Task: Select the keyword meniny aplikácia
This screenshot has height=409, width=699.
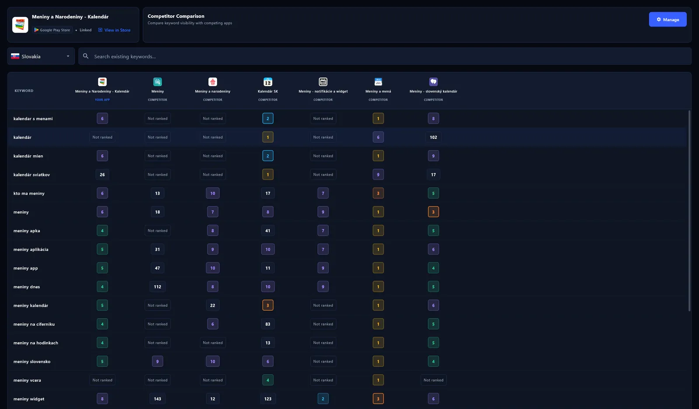Action: pyautogui.click(x=31, y=250)
